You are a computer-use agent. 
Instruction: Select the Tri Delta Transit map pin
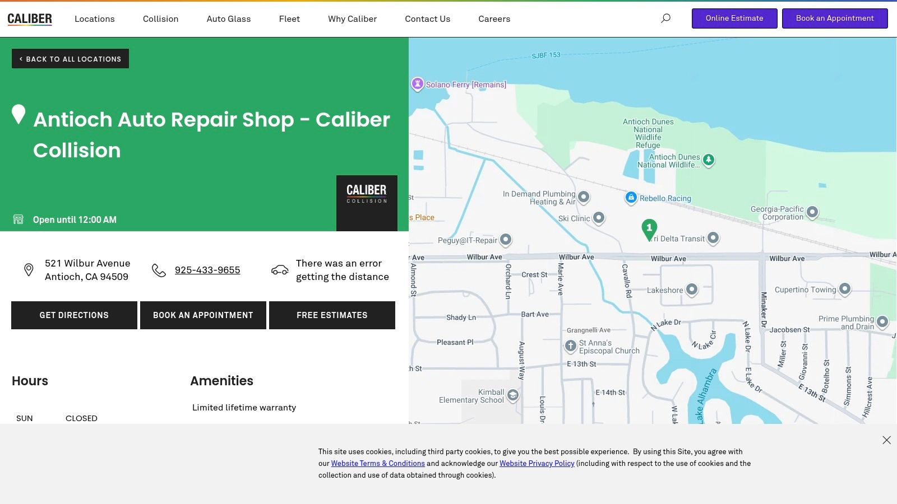tap(713, 238)
